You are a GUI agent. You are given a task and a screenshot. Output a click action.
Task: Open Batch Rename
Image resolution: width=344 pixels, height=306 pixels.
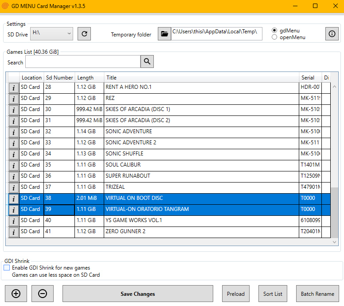pos(317,294)
